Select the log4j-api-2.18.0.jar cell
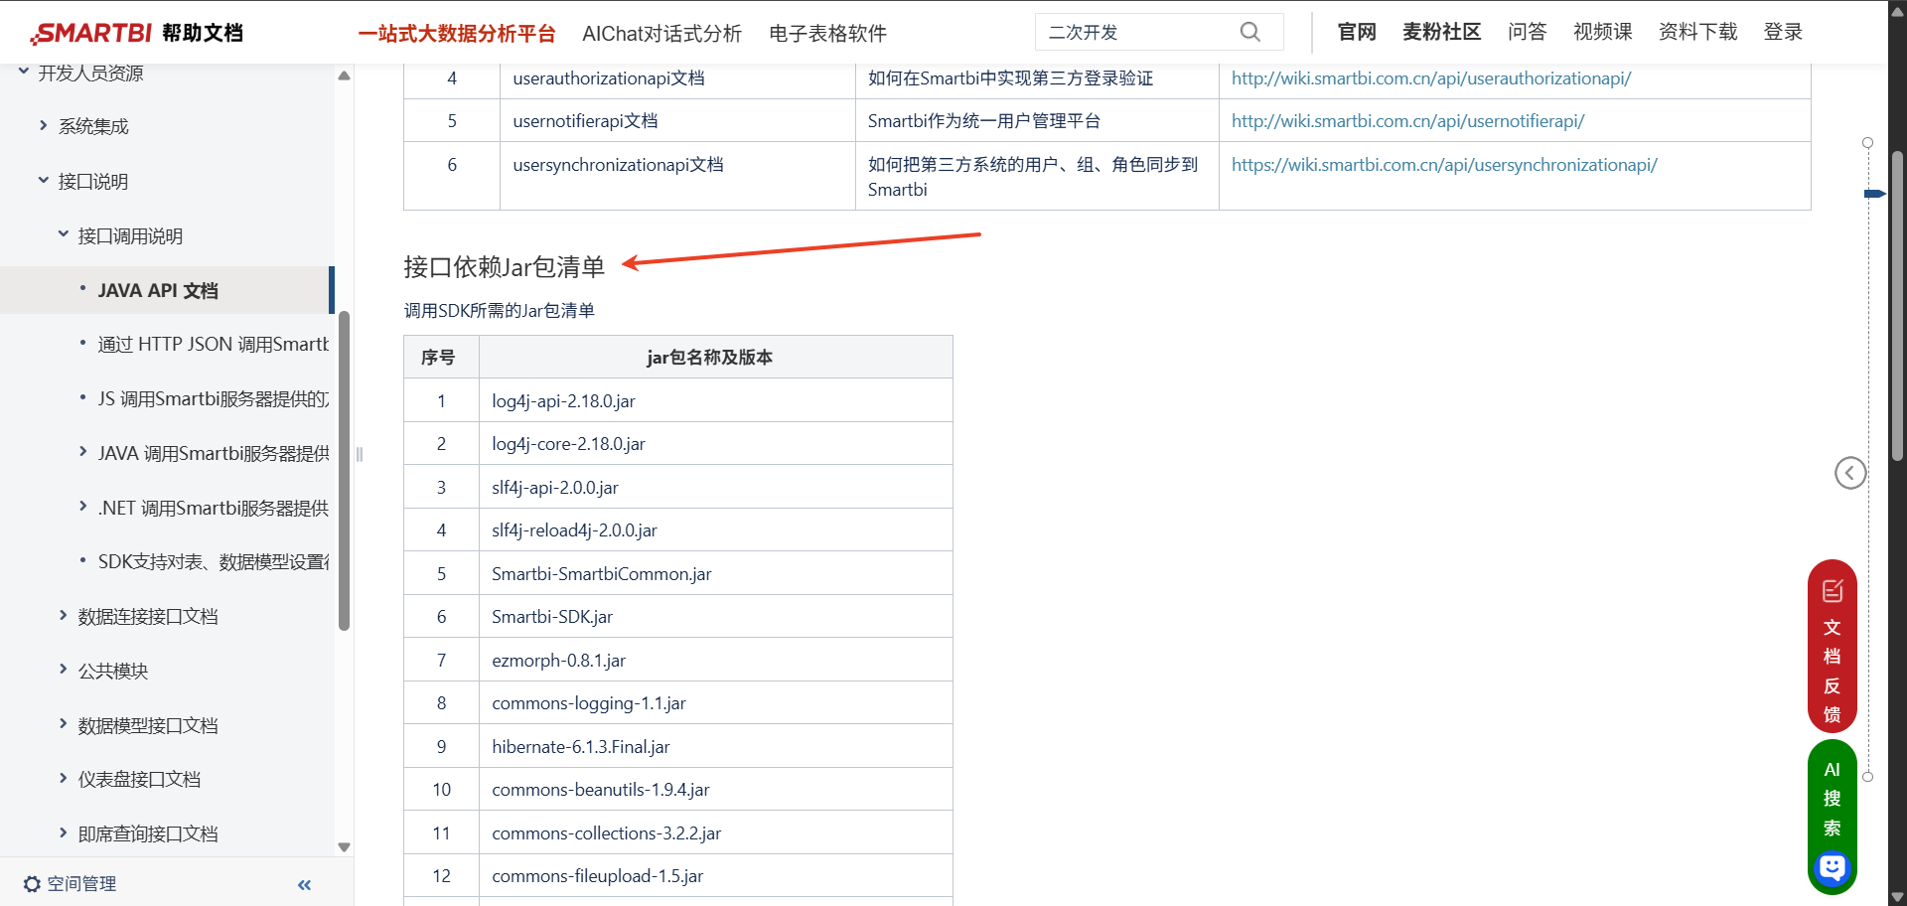Viewport: 1907px width, 906px height. [x=715, y=400]
